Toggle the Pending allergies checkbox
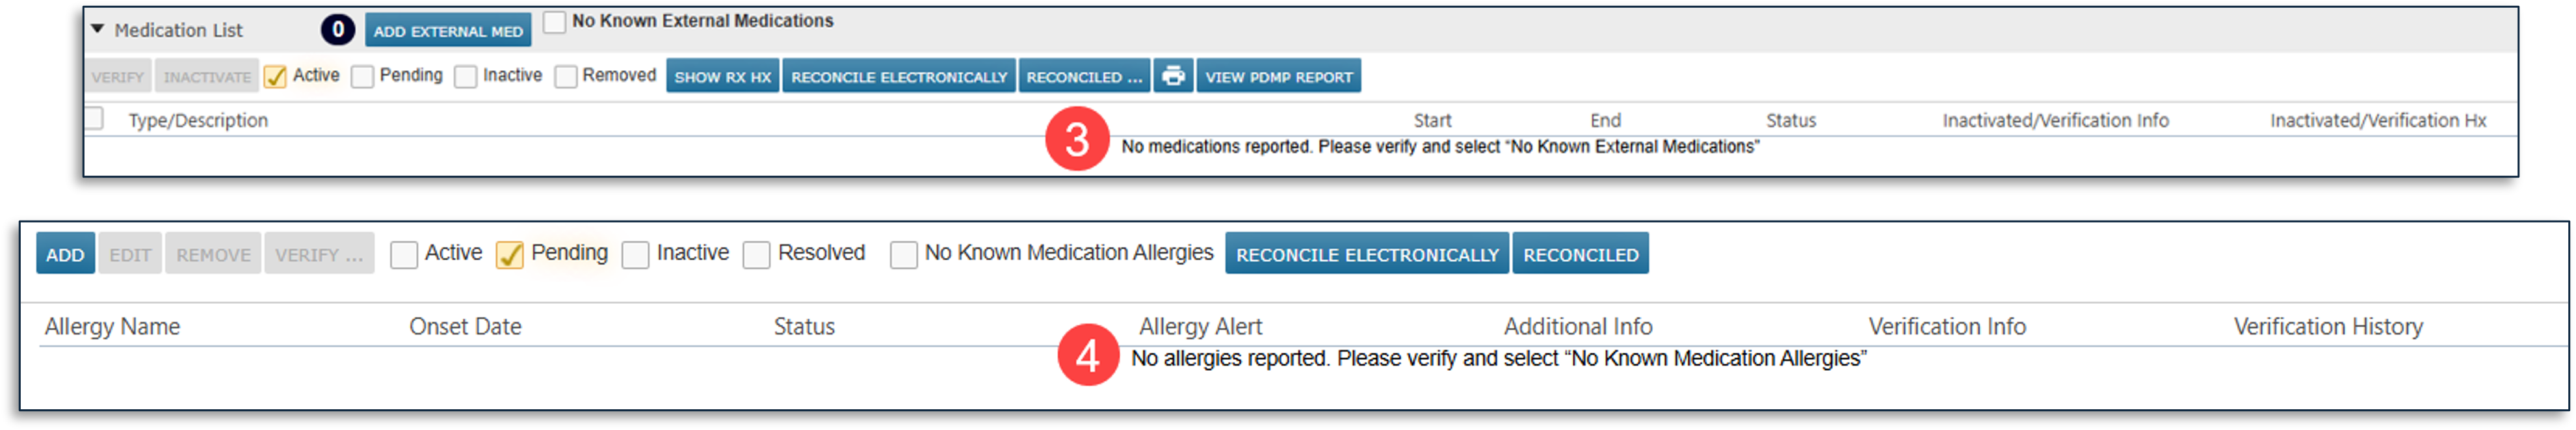Screen dimensions: 2576x430 509,254
